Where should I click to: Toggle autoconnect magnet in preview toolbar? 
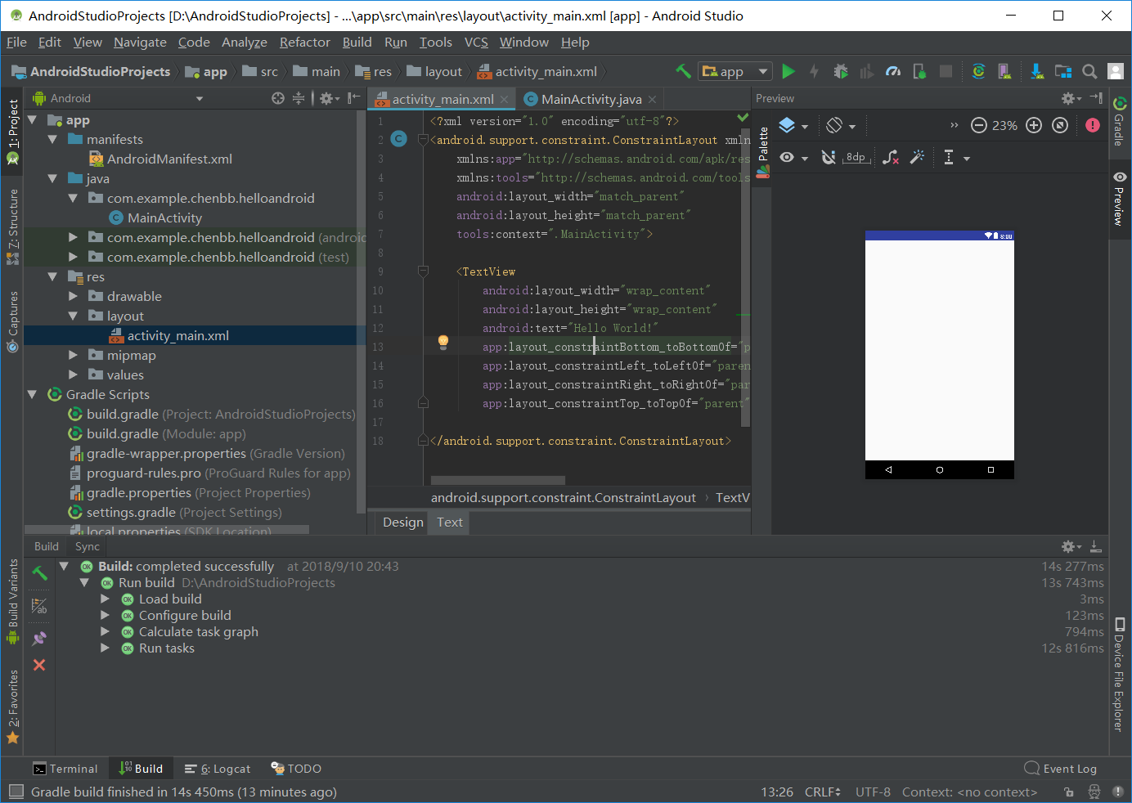(829, 157)
